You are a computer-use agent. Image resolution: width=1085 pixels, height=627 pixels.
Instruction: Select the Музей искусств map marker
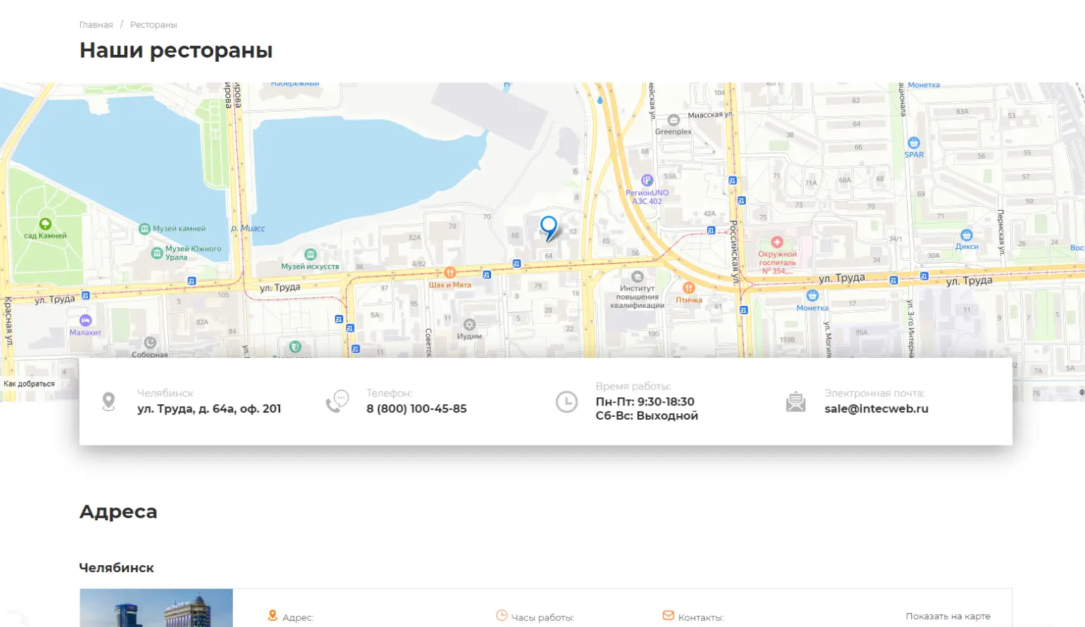310,254
